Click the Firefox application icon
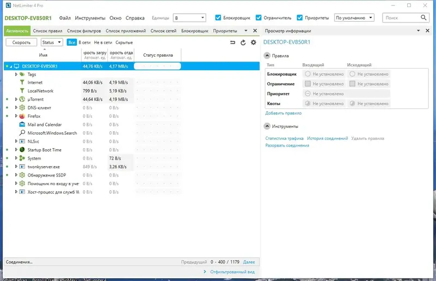Image resolution: width=436 pixels, height=281 pixels. (22, 116)
